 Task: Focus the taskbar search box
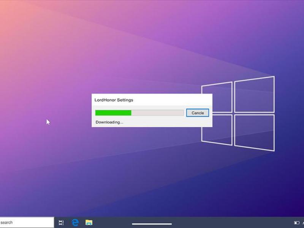(27, 222)
